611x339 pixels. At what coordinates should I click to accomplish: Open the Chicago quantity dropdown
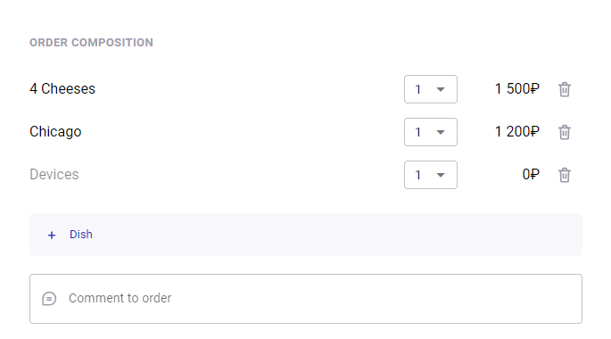(431, 132)
